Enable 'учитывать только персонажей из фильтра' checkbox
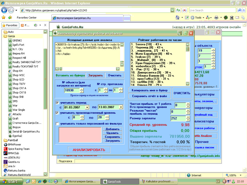Screen dimensions: 247x185 click(x=57, y=124)
